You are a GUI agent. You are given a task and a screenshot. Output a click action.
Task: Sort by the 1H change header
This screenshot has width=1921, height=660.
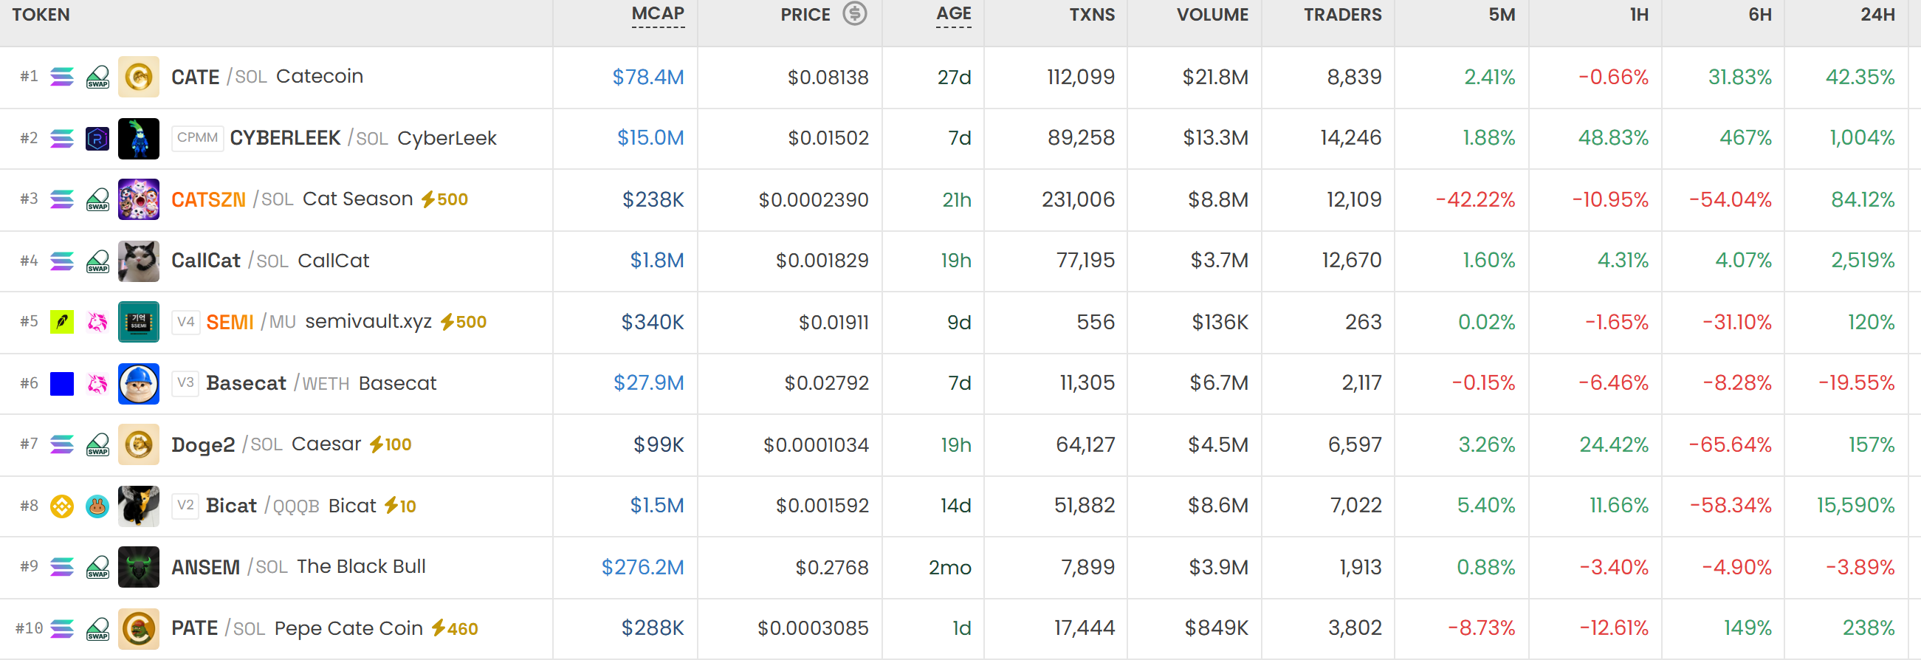coord(1639,14)
